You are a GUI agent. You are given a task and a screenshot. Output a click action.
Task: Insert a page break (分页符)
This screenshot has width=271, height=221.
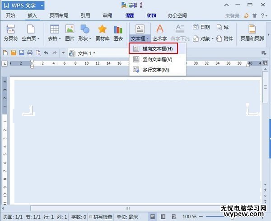[x=11, y=33]
